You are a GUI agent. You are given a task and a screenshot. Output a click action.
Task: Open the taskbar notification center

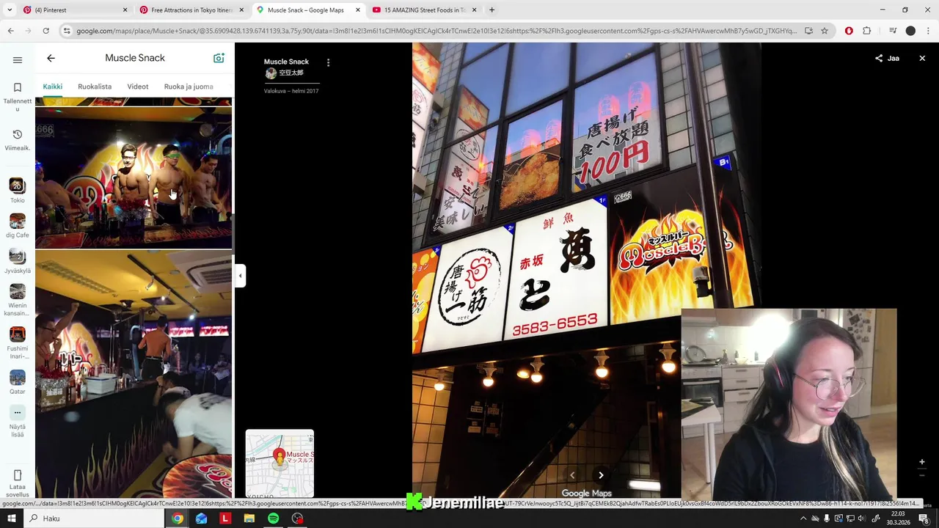923,518
